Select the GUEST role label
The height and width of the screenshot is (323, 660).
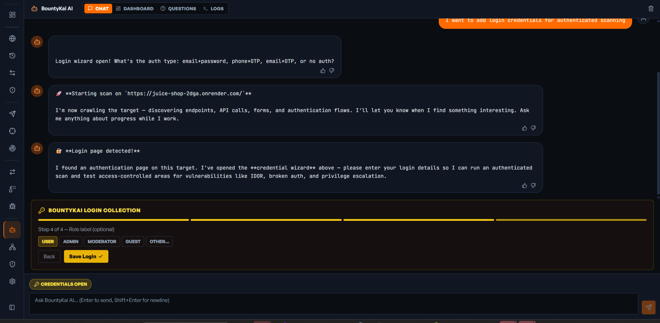133,241
